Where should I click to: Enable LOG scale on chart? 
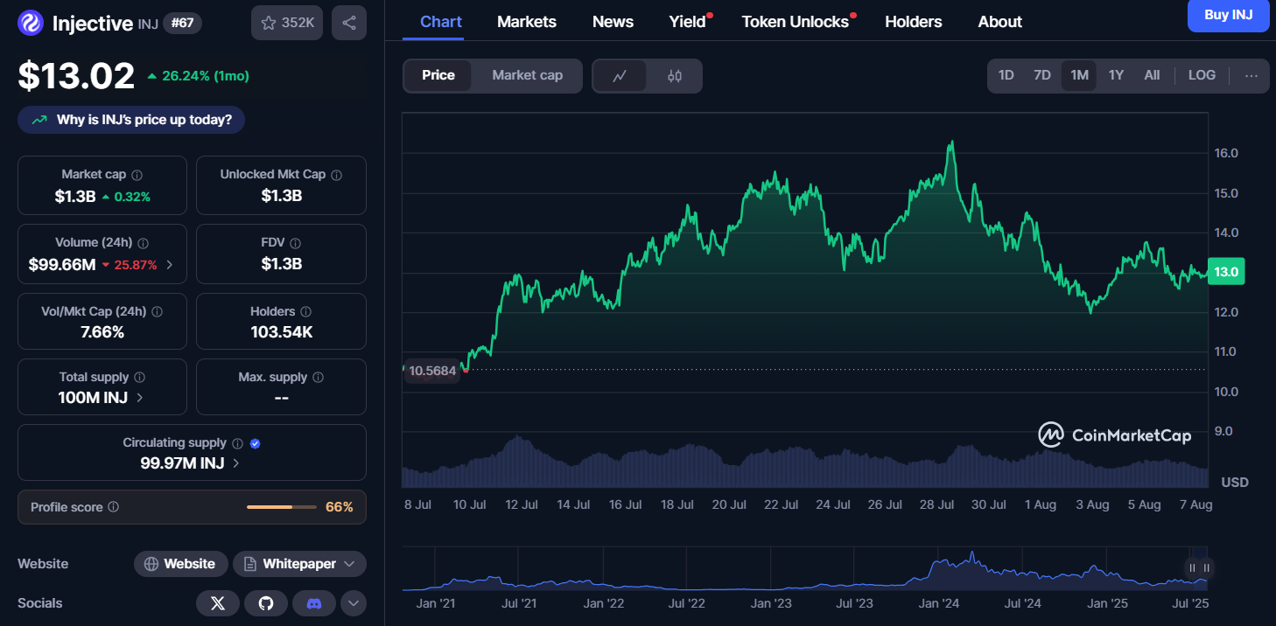1201,76
